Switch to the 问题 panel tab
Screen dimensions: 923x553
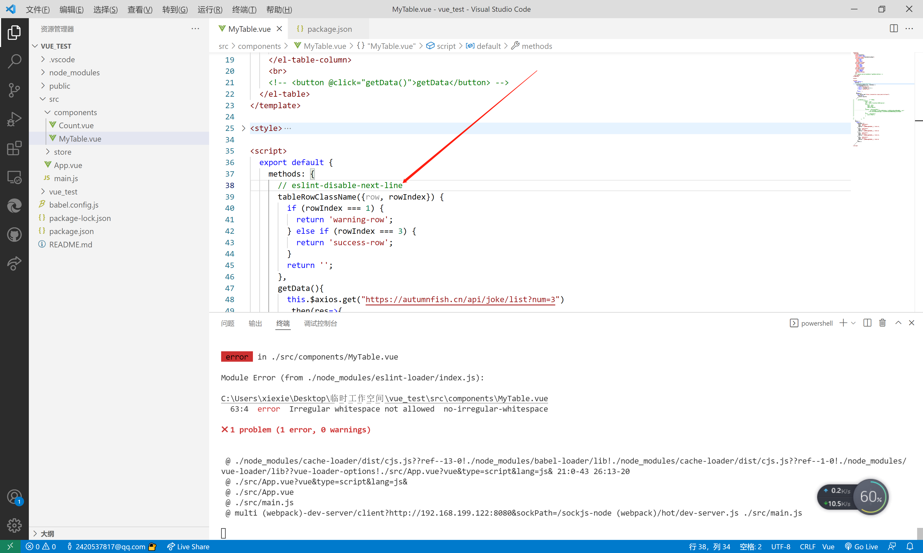click(228, 323)
